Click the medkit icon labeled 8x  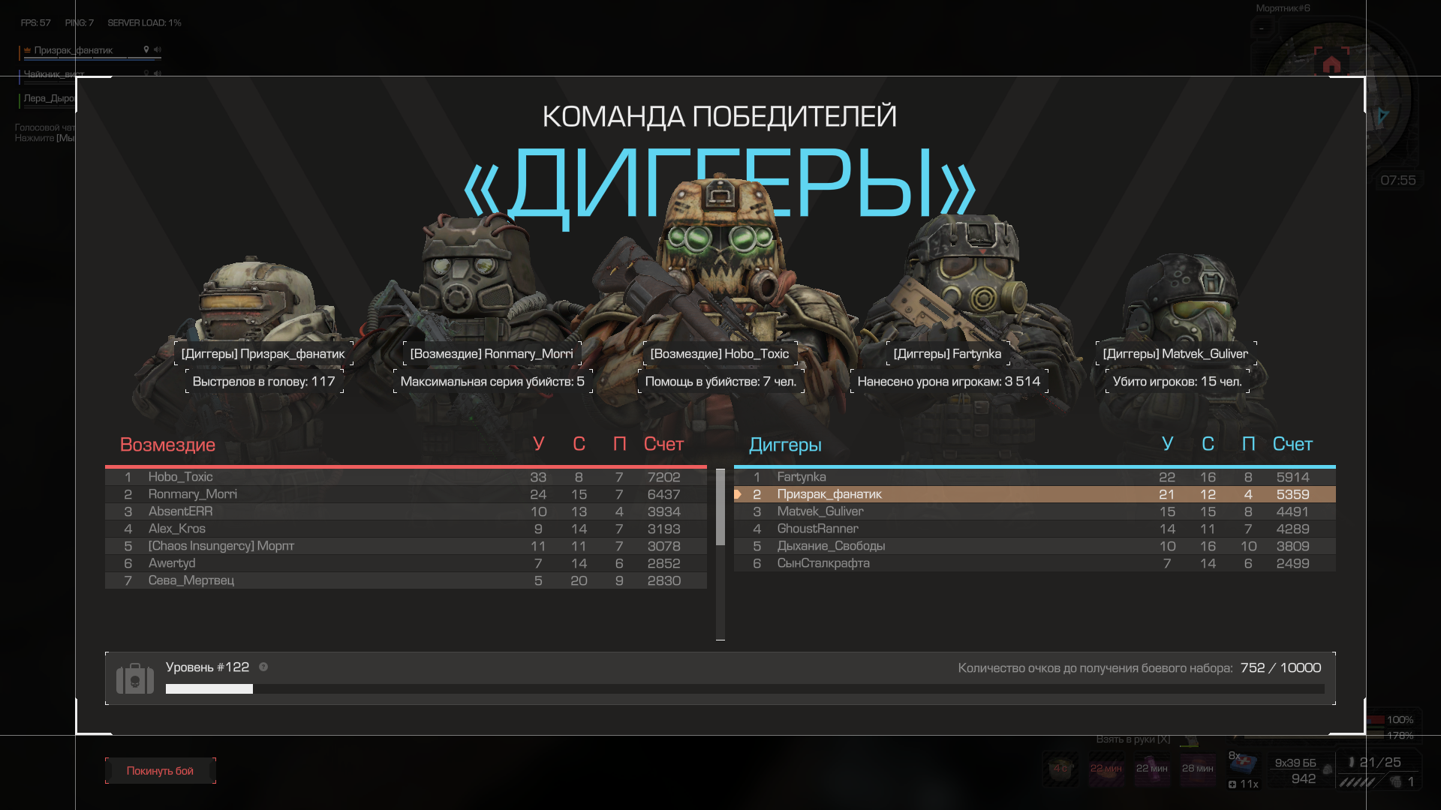tap(1244, 763)
